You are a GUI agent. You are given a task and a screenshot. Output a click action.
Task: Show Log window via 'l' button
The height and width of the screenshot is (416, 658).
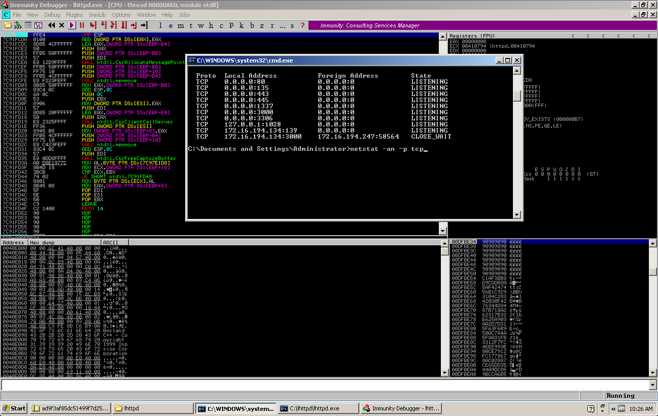(x=160, y=25)
